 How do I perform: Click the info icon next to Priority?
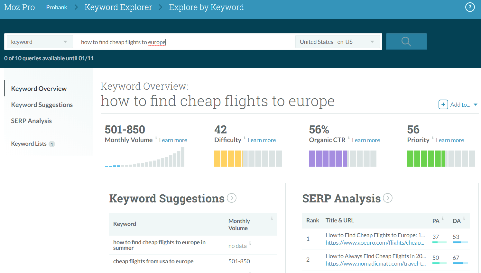pyautogui.click(x=433, y=137)
